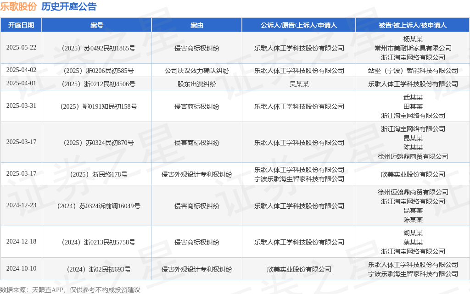Click defendant 站坐（宁波）智能科技有限公司
The image size is (470, 294).
click(413, 71)
